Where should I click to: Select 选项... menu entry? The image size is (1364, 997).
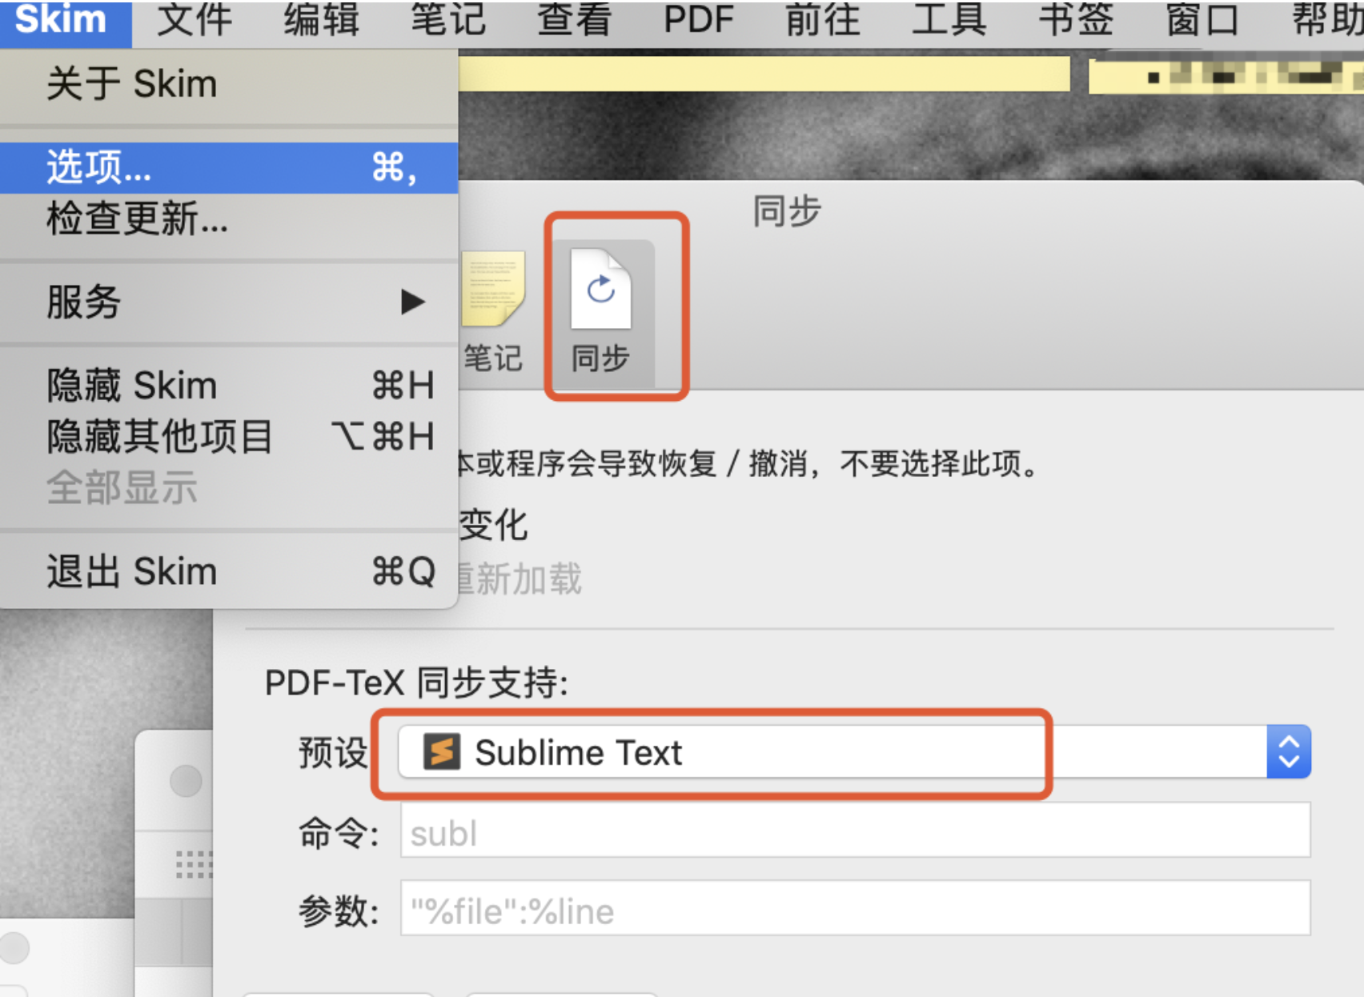[229, 168]
